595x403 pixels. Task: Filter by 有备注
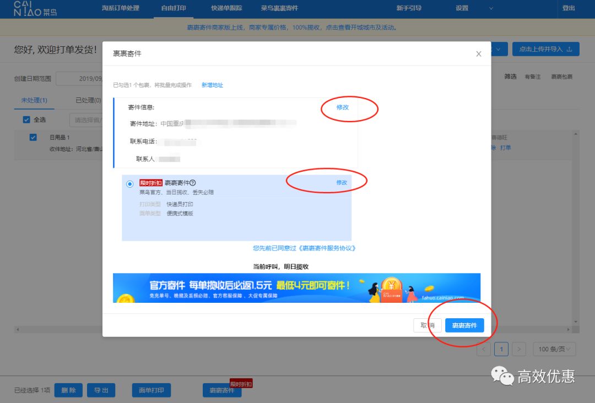(x=532, y=77)
